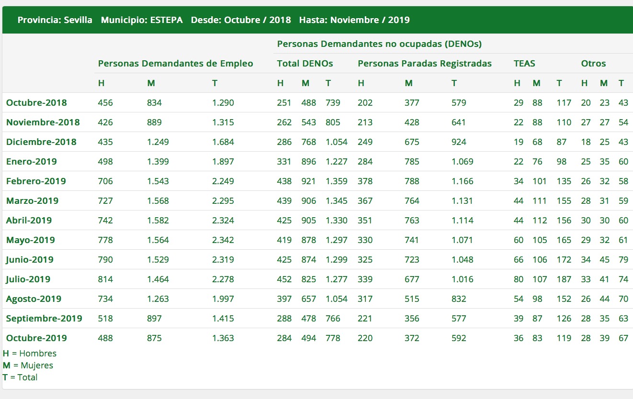Select the T header of Personas Paradas Registradas
This screenshot has width=633, height=399.
(x=454, y=83)
